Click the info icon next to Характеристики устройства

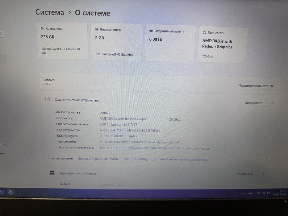[47, 99]
